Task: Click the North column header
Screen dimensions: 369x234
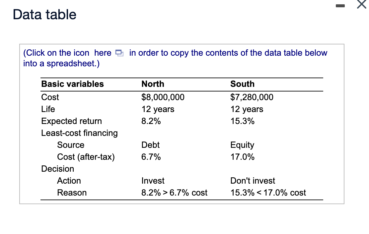Action: [x=153, y=84]
